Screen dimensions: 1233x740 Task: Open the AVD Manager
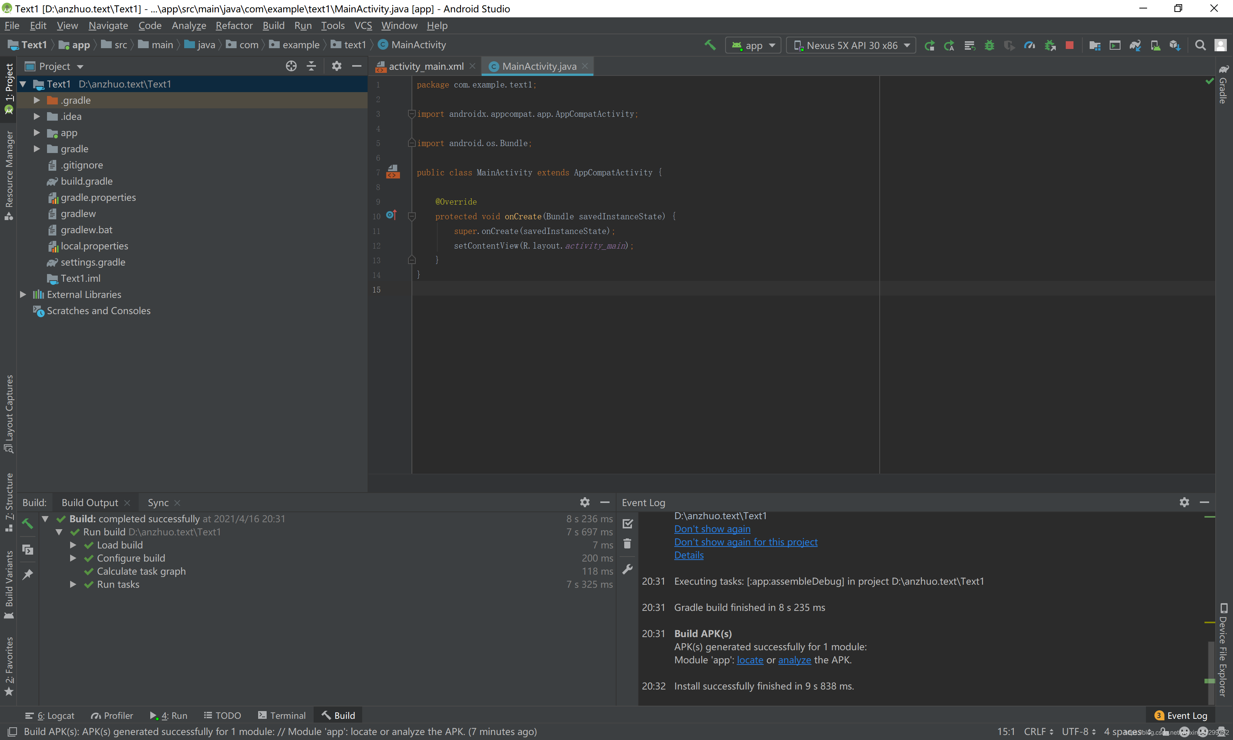1155,45
